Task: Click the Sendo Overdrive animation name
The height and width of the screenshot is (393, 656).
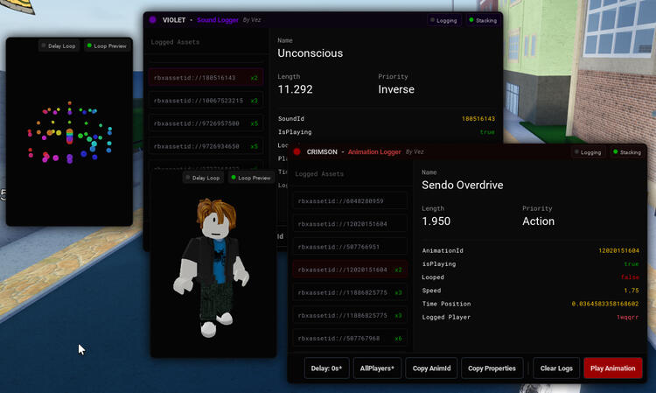Action: (463, 185)
